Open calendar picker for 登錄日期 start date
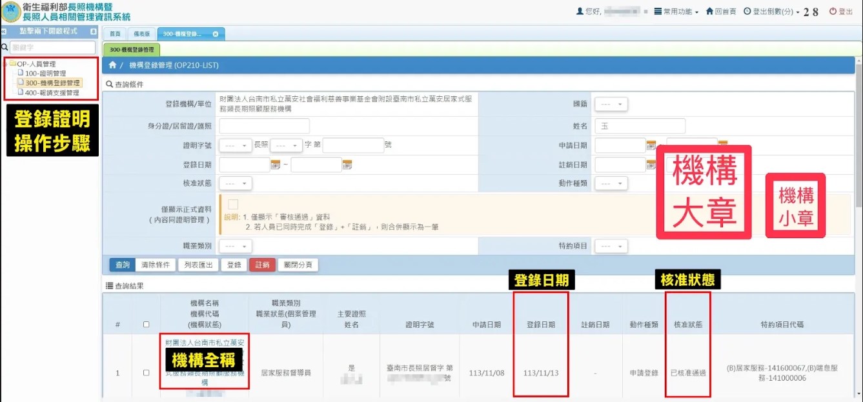 276,165
